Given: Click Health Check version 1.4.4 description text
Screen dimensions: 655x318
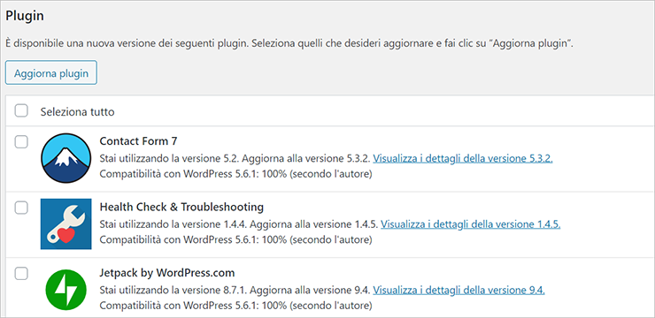Looking at the screenshot, I should pos(239,224).
